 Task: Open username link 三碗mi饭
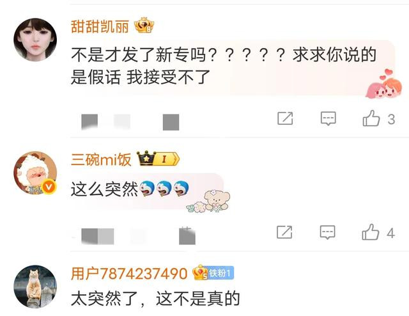[x=101, y=159]
